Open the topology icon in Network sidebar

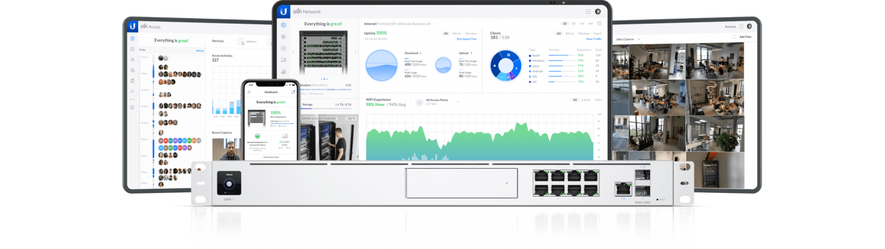(284, 37)
